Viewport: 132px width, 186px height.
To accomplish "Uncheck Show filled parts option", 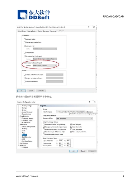I will click(x=71, y=124).
